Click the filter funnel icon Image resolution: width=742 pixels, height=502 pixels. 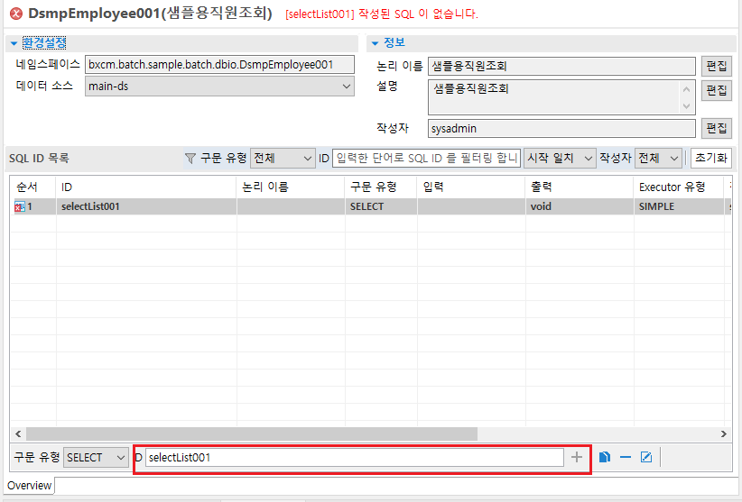[x=190, y=158]
